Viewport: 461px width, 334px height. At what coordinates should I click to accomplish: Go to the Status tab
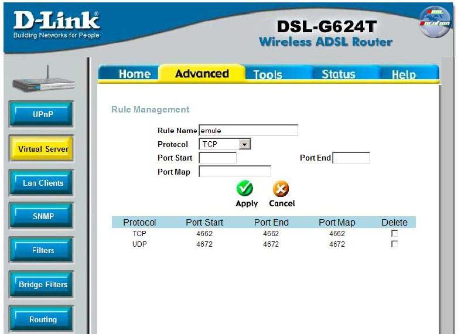[339, 74]
